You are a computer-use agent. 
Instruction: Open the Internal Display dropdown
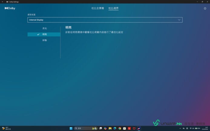point(105,20)
